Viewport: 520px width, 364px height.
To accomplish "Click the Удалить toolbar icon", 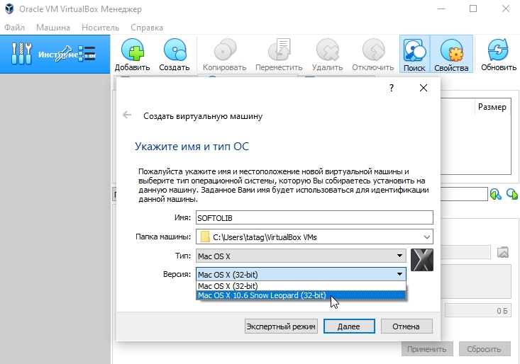I will pos(327,50).
